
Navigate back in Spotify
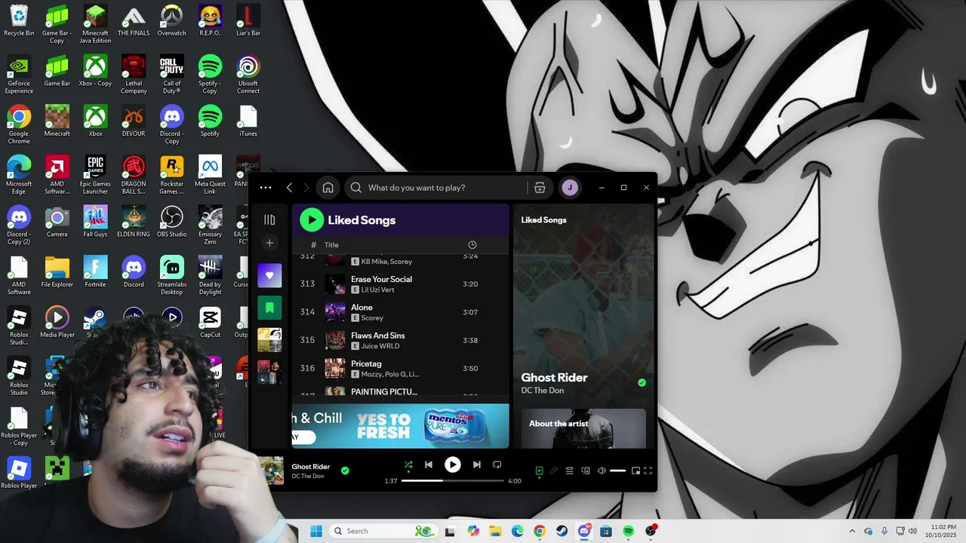click(x=289, y=188)
